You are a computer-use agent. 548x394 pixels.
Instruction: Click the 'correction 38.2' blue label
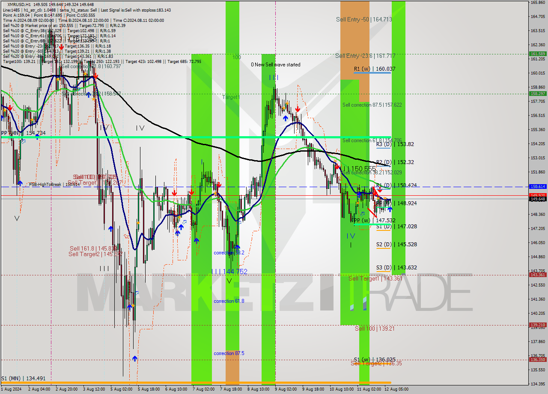(x=229, y=253)
